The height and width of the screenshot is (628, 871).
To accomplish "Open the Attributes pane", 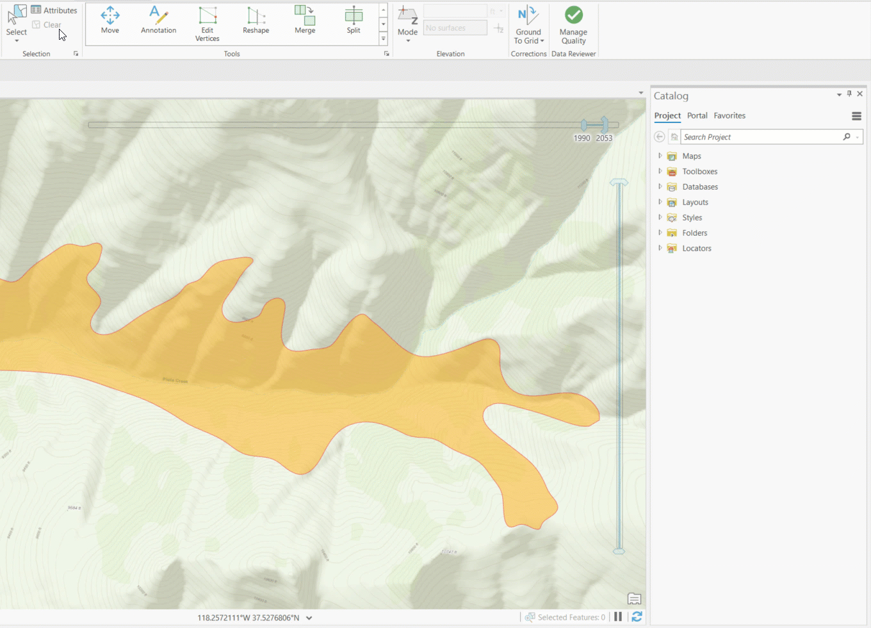I will tap(54, 10).
